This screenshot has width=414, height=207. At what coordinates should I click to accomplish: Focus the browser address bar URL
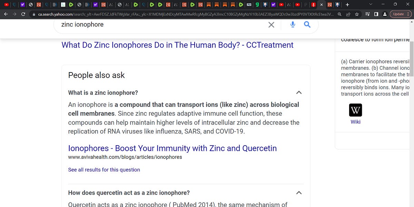(186, 14)
